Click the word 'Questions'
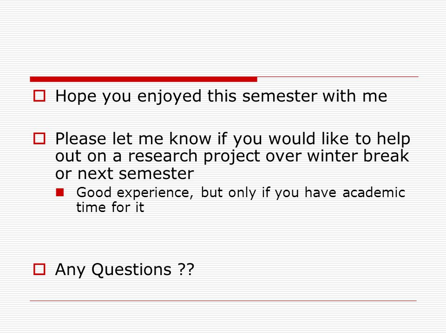 click(131, 270)
